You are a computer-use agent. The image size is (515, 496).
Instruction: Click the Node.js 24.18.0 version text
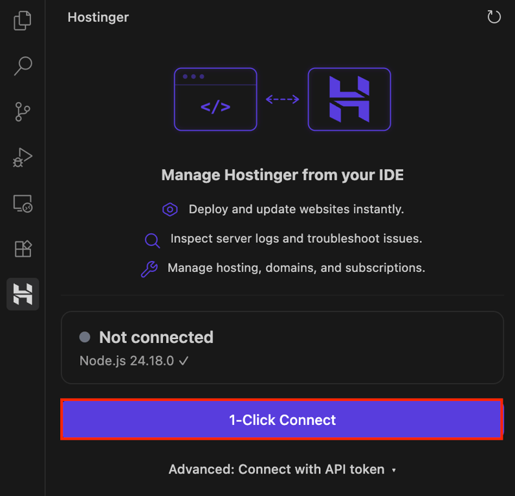pyautogui.click(x=127, y=361)
